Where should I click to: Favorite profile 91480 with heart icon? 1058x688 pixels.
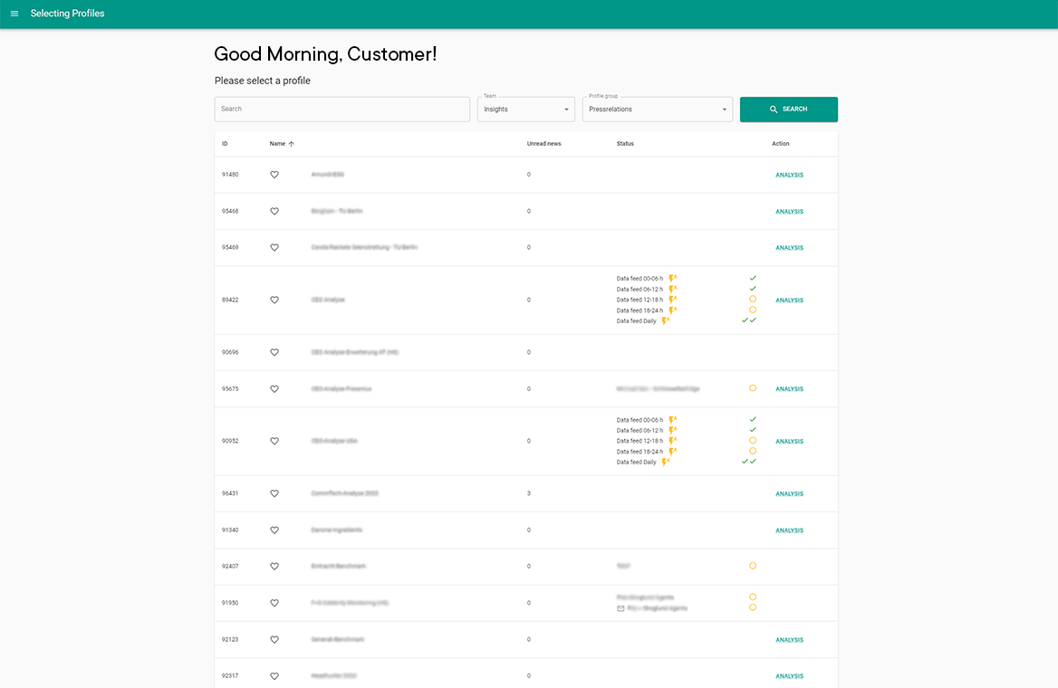pos(274,175)
